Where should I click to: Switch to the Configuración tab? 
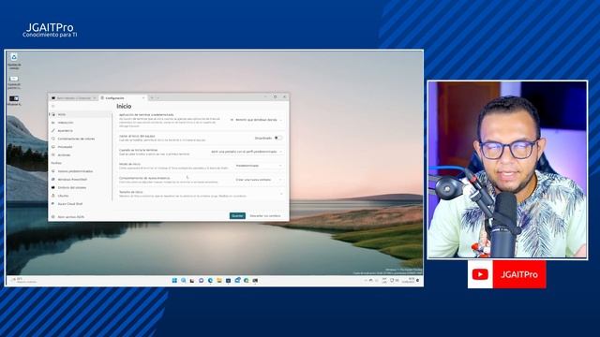point(123,98)
